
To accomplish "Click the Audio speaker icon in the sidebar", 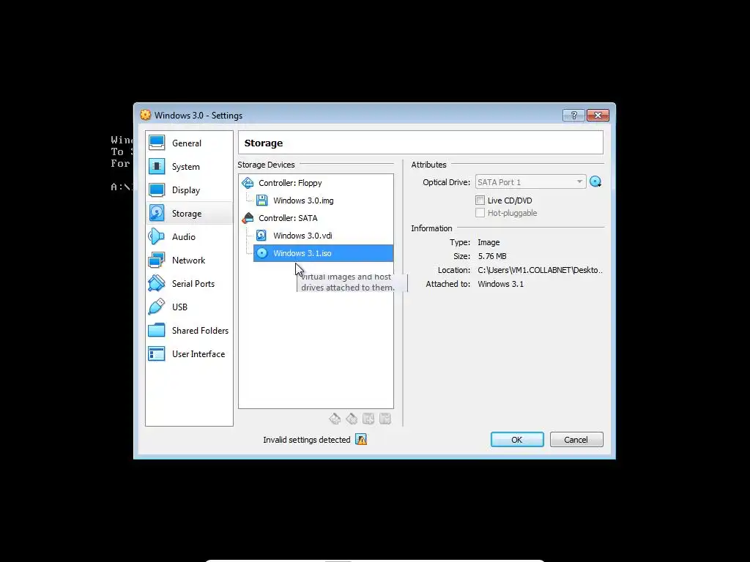I will coord(157,236).
